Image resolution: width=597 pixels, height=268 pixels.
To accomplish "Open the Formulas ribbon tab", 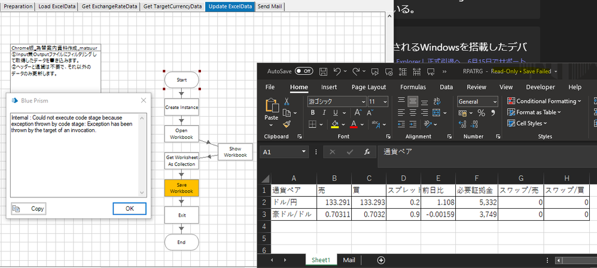I will [x=413, y=87].
